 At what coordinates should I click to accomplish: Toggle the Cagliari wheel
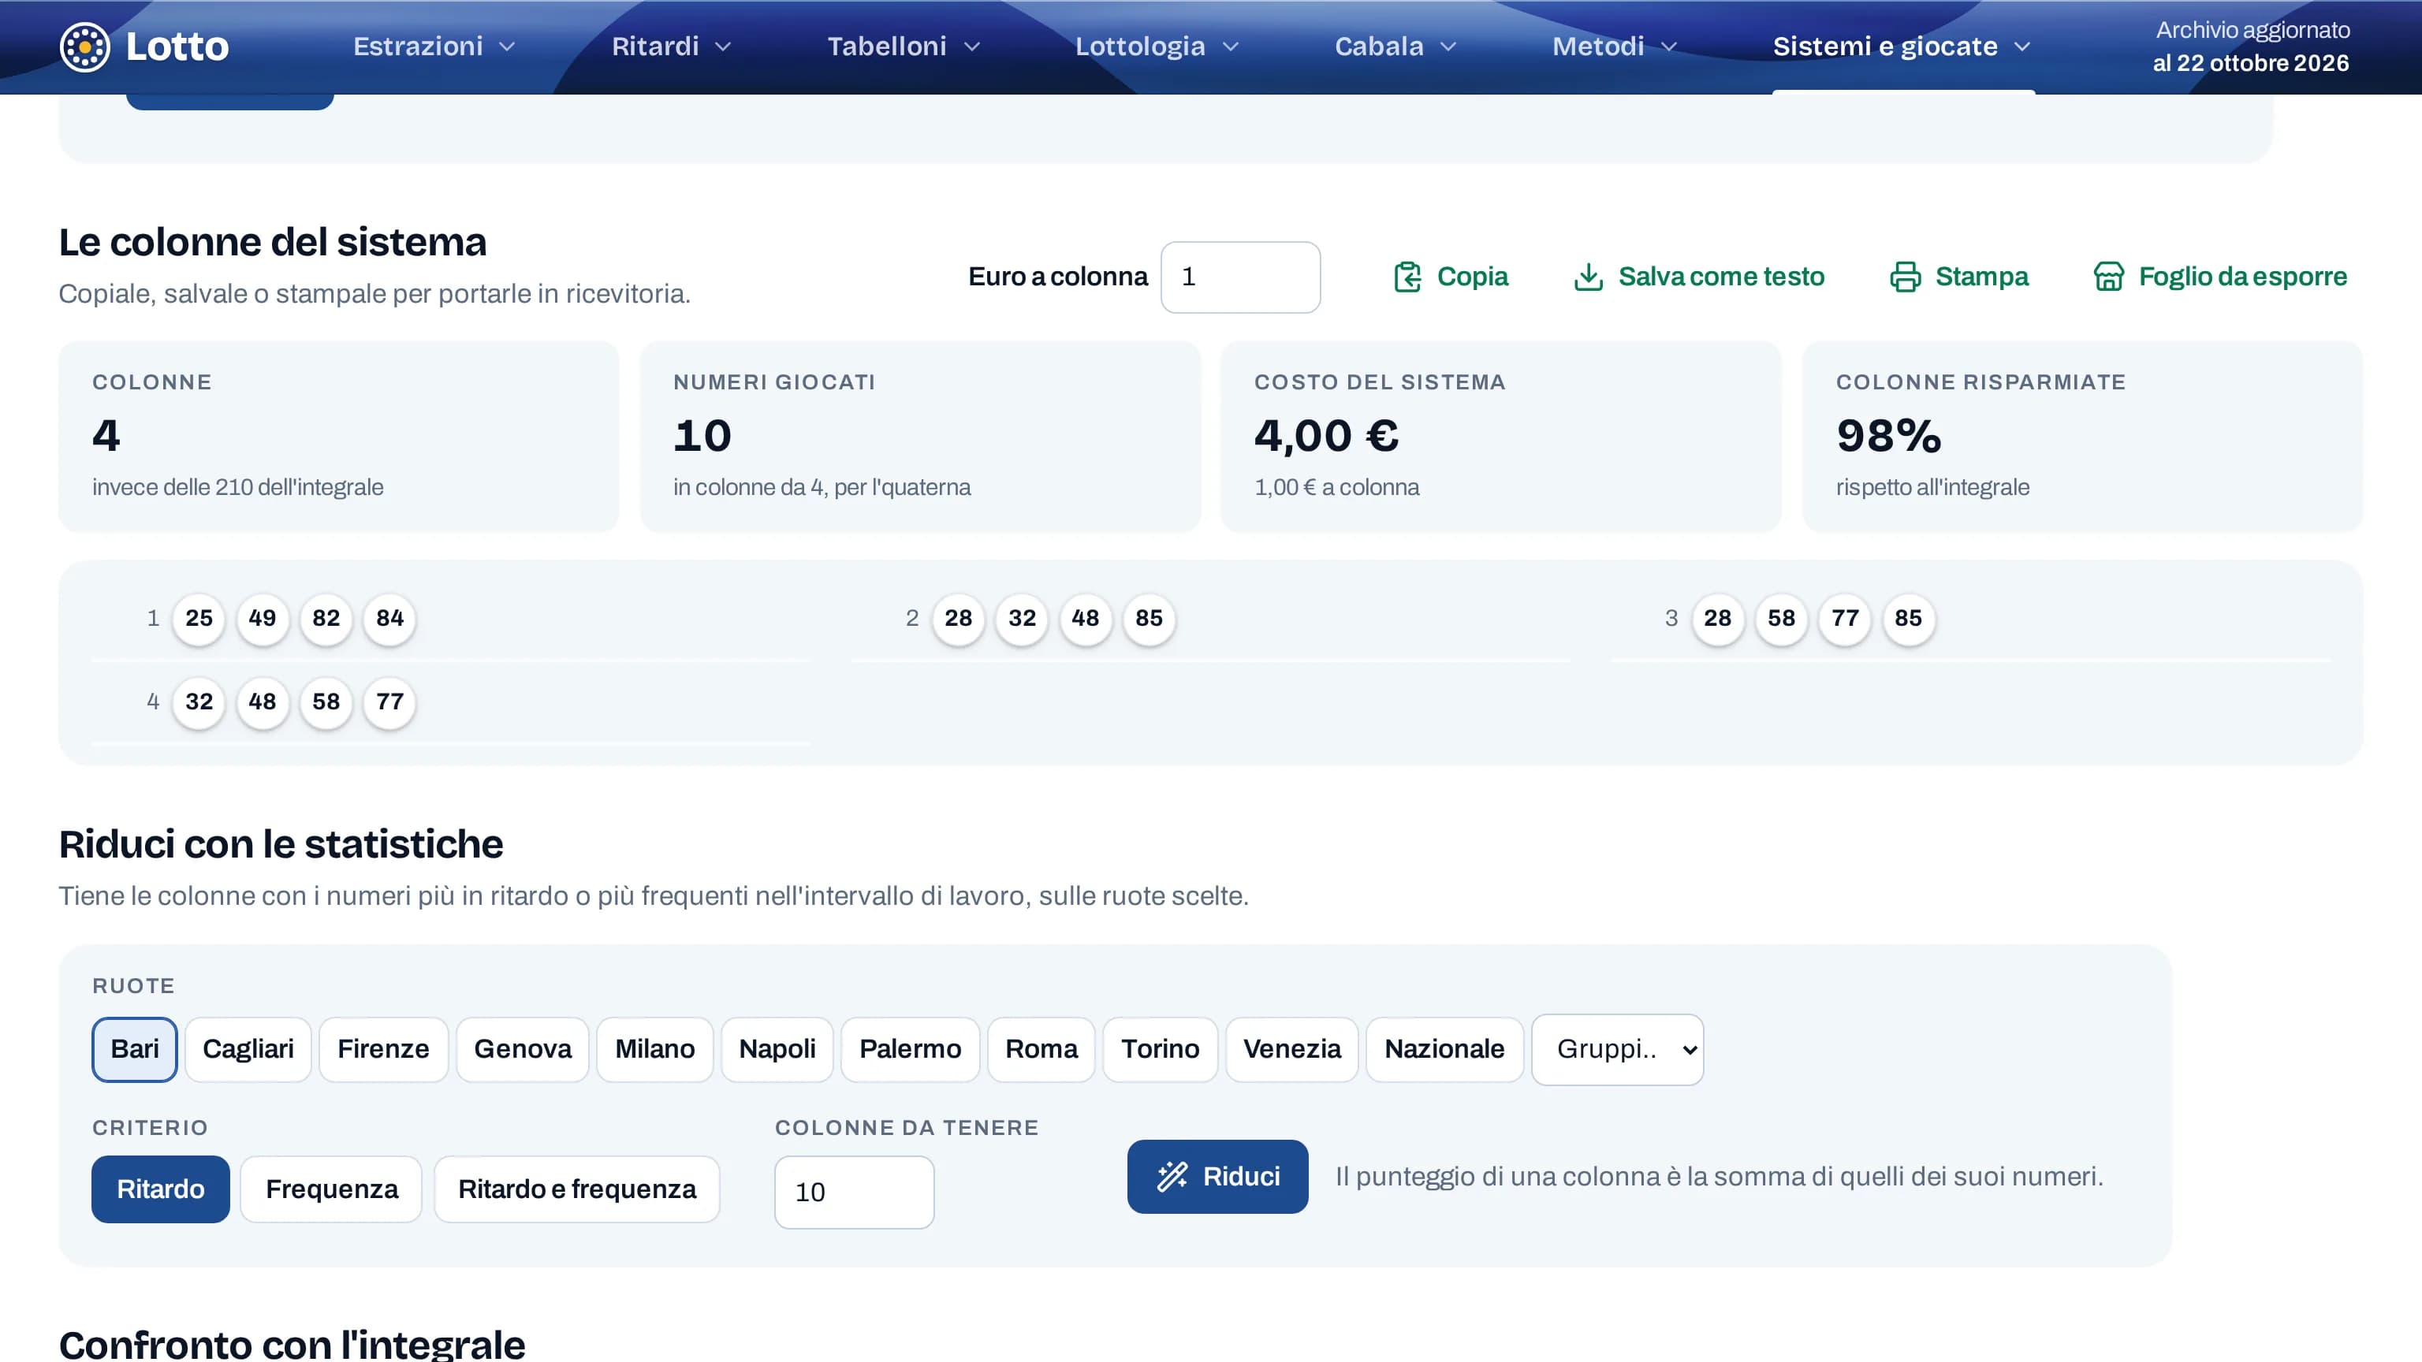click(x=248, y=1049)
